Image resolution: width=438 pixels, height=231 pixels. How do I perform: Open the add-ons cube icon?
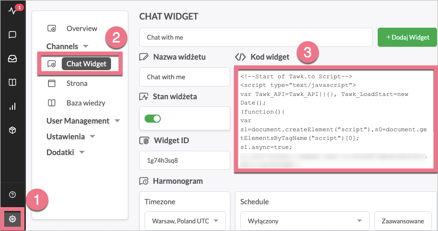pos(12,130)
